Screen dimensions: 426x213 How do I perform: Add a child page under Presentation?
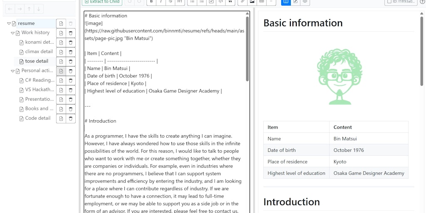click(61, 100)
